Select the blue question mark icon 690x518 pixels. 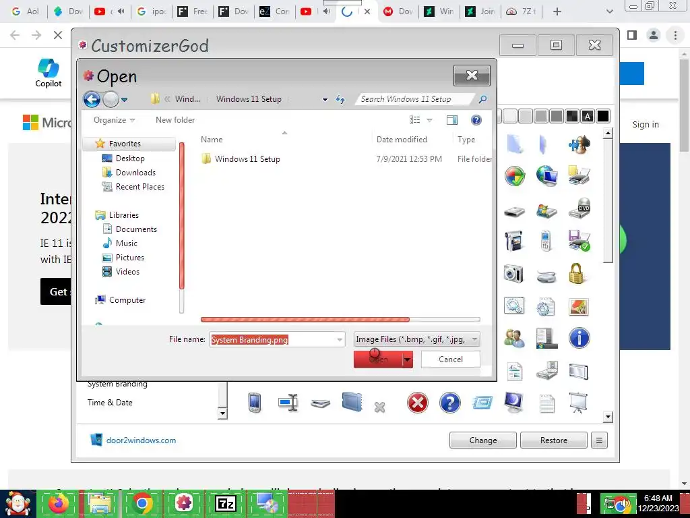tap(449, 403)
